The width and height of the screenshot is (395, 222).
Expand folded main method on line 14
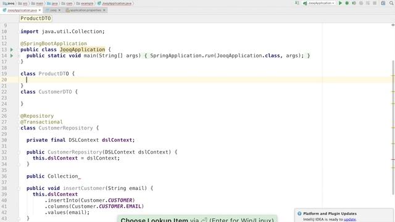click(19, 55)
